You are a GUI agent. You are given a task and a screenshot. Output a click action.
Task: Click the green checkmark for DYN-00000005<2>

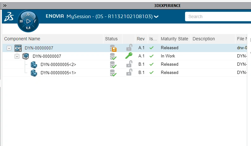151,64
